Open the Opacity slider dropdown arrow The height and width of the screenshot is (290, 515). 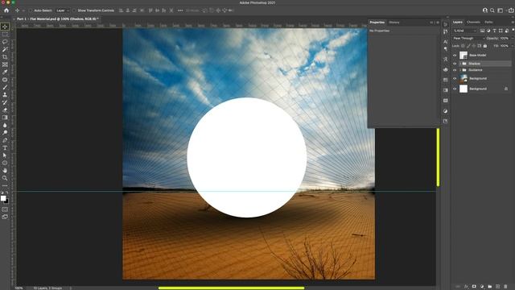click(512, 39)
